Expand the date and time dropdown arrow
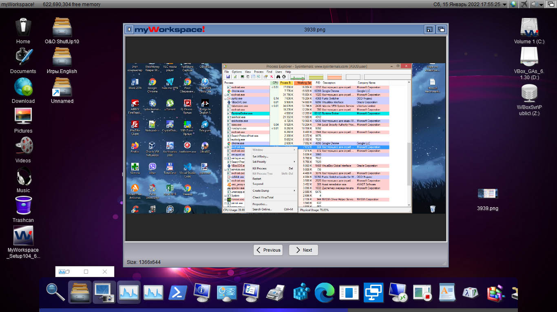Viewport: 557px width, 312px height. pos(504,4)
